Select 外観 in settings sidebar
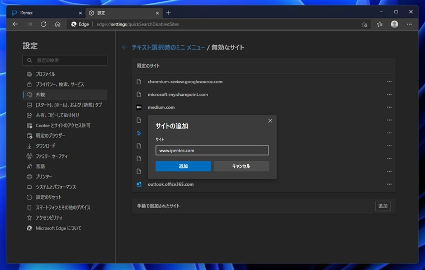Image resolution: width=425 pixels, height=270 pixels. point(65,95)
